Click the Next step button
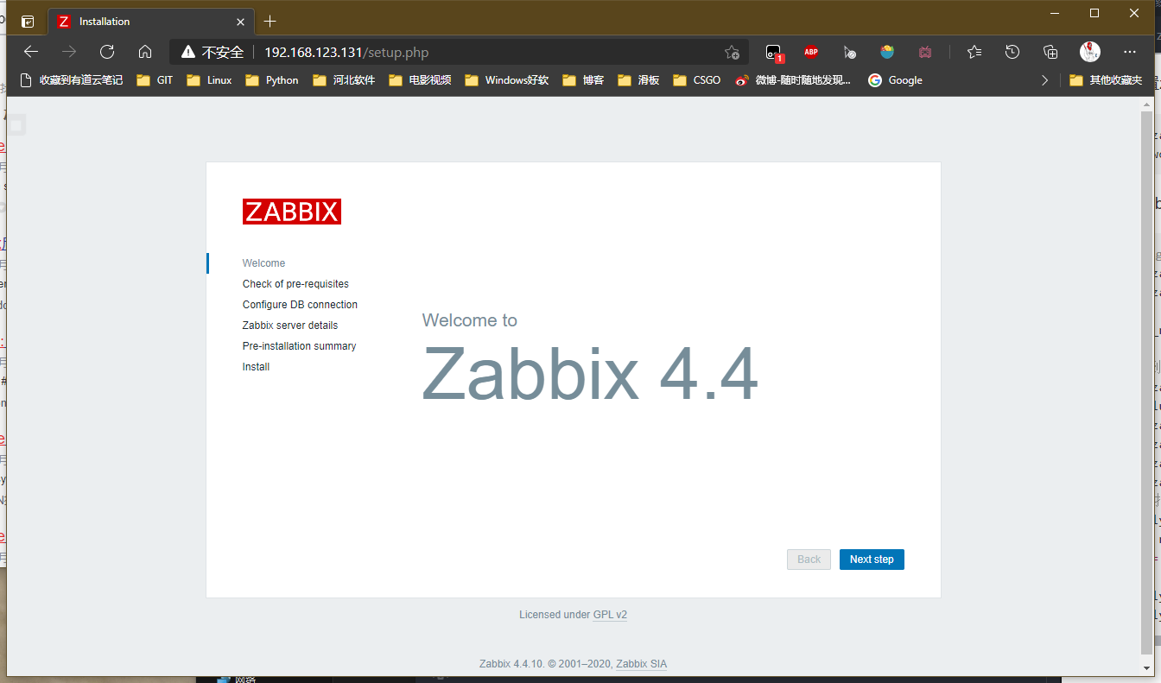This screenshot has width=1161, height=683. [872, 560]
